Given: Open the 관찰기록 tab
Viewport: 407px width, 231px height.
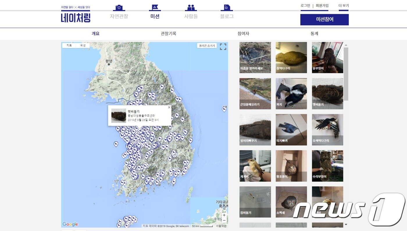Looking at the screenshot, I should [x=168, y=34].
